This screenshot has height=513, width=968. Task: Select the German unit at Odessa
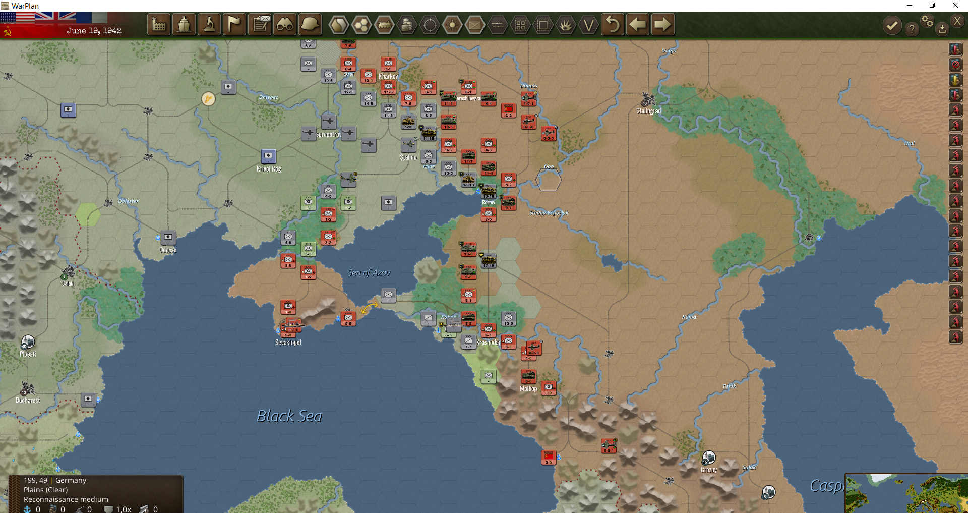point(168,237)
